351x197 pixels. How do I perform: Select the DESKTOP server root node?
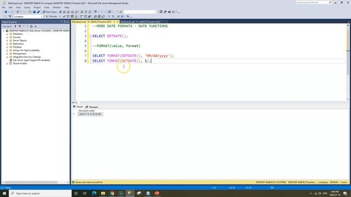(x=39, y=31)
